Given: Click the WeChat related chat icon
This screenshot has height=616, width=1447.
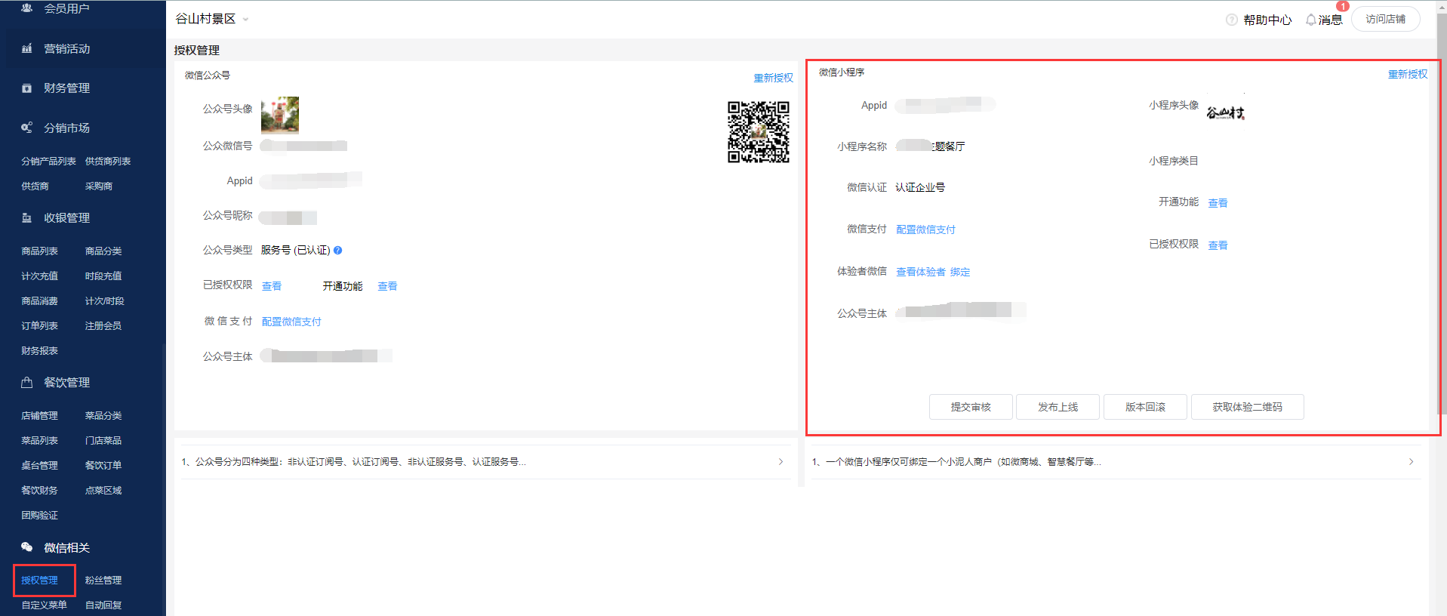Looking at the screenshot, I should [27, 547].
